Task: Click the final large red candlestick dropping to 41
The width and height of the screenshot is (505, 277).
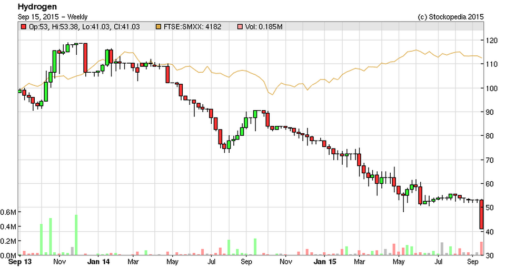Action: pos(481,214)
